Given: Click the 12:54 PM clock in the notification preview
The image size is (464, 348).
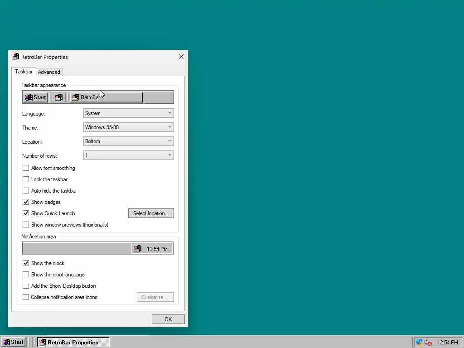Looking at the screenshot, I should click(157, 249).
